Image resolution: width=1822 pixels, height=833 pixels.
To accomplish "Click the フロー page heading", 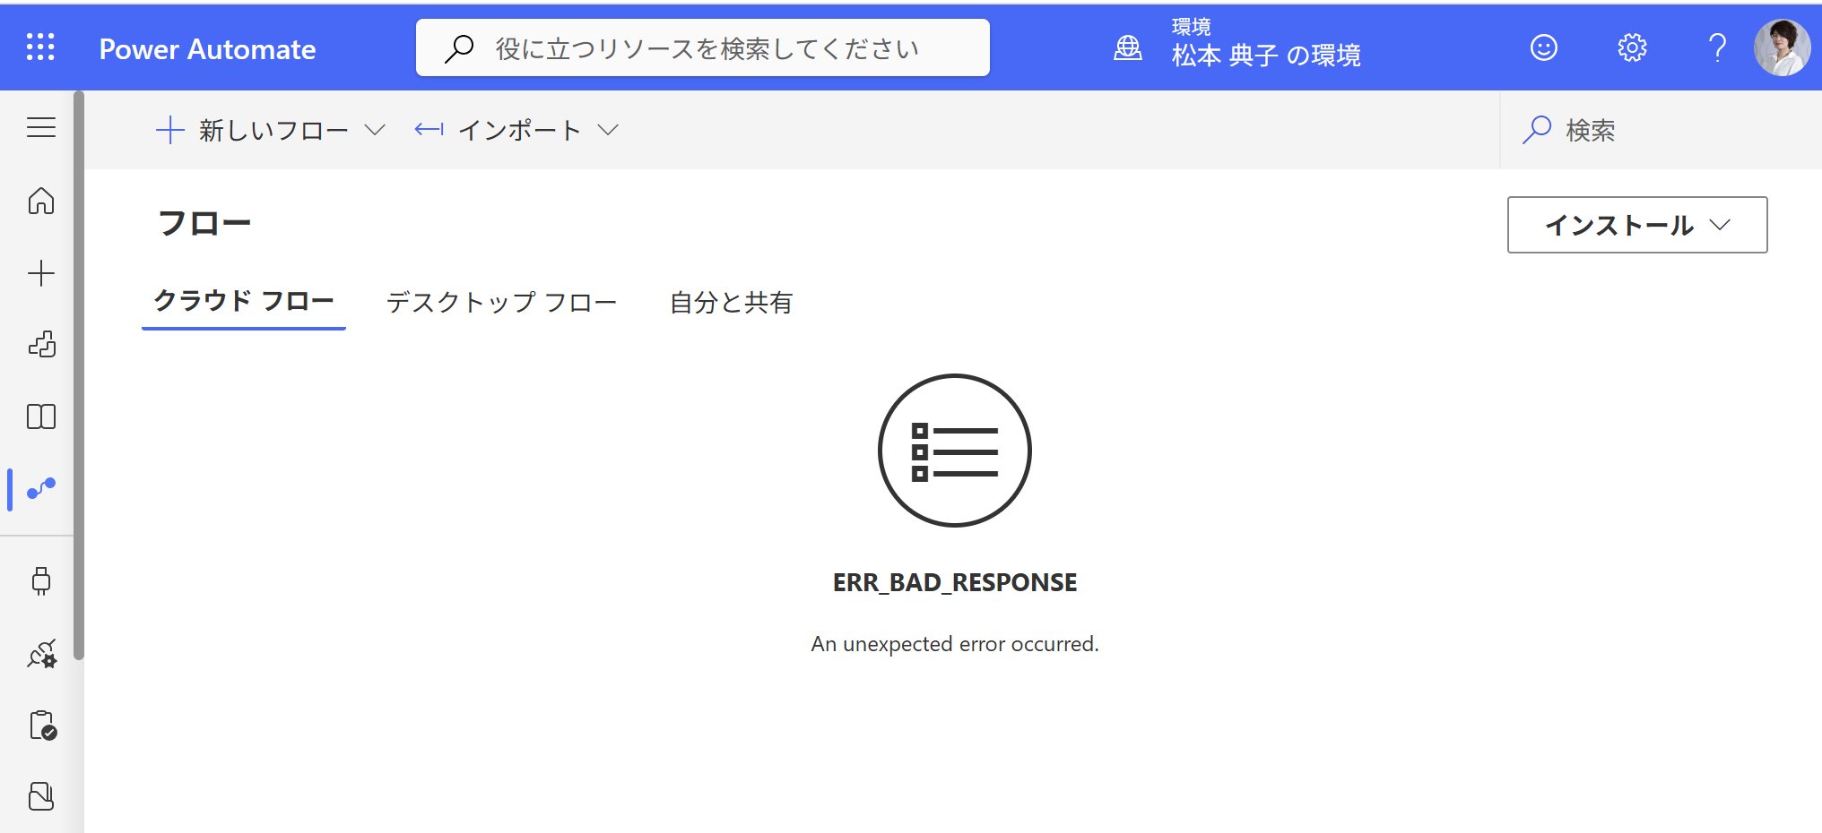I will click(204, 222).
